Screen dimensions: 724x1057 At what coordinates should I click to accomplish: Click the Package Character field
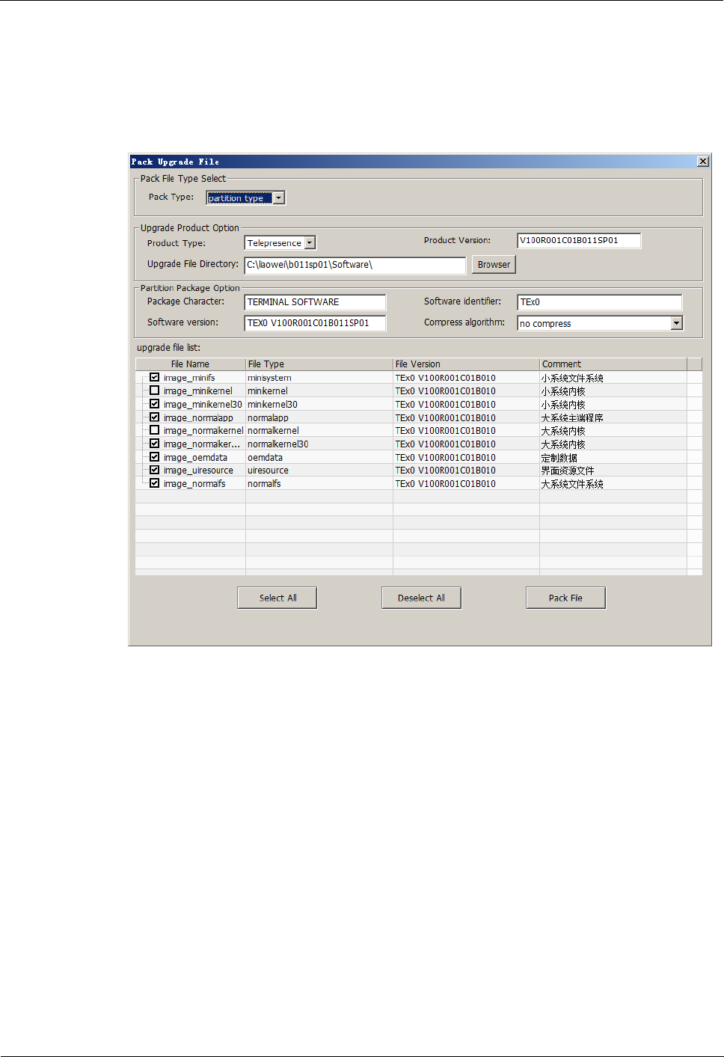click(x=315, y=302)
